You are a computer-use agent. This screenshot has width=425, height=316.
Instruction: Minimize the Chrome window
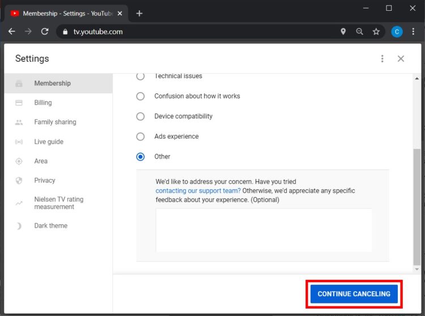click(x=365, y=8)
